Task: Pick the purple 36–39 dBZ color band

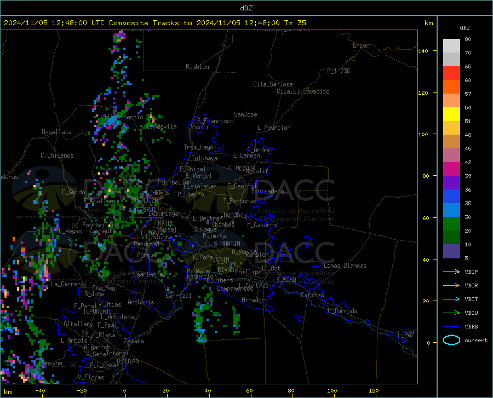Action: [x=451, y=183]
